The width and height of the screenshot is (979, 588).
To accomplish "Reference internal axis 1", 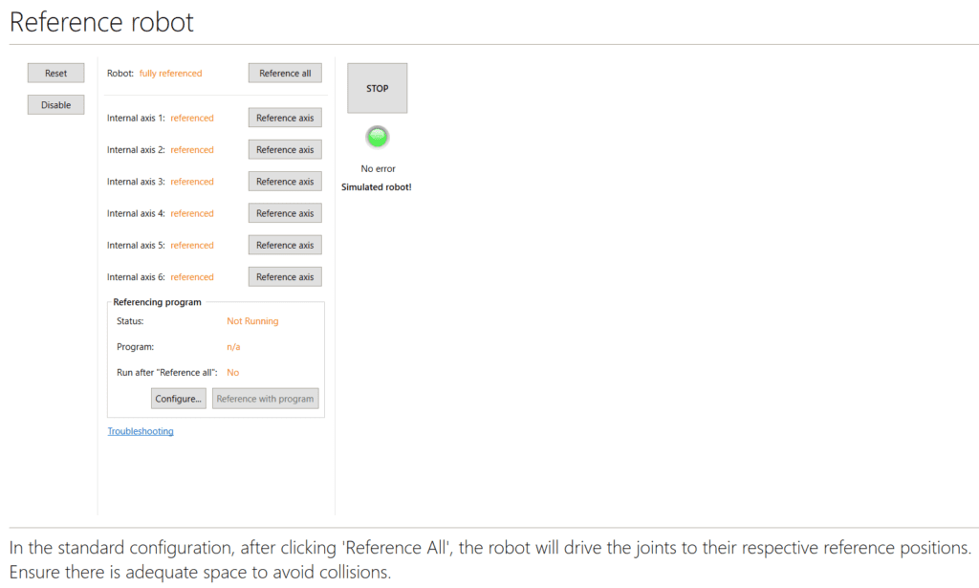I will pos(285,118).
